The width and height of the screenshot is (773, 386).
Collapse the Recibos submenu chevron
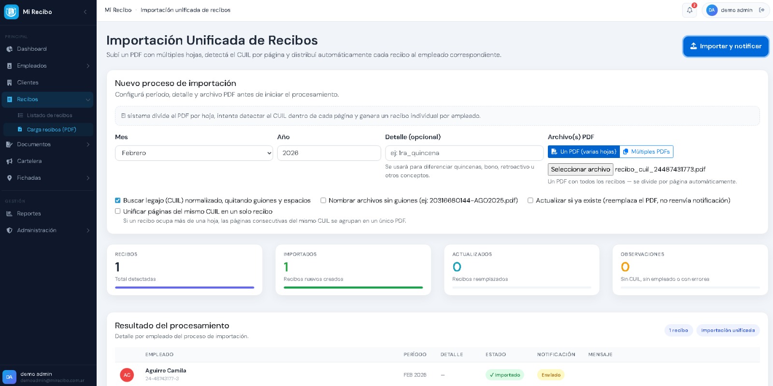coord(88,100)
